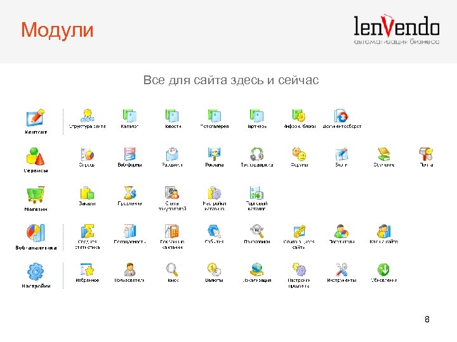Open the Рассылки envelope icon
The width and height of the screenshot is (457, 342).
click(172, 154)
